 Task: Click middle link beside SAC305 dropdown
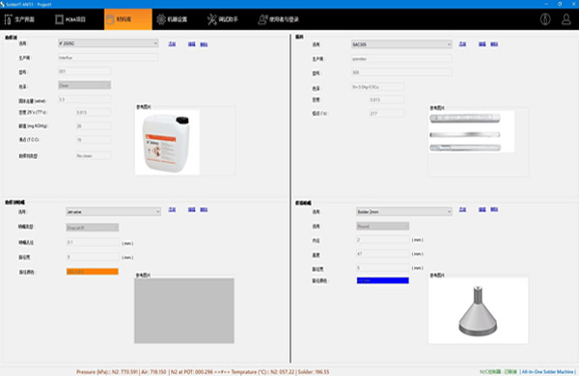[482, 44]
